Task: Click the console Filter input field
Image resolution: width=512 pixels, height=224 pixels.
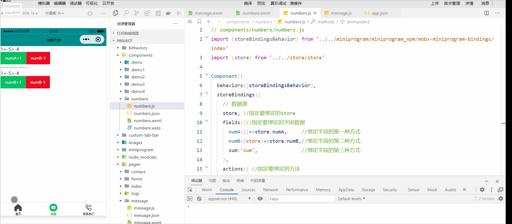Action: pos(301,199)
